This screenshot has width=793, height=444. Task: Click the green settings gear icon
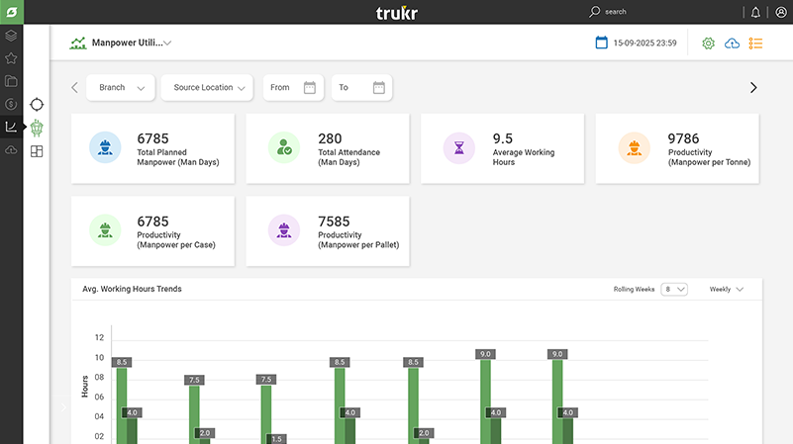708,44
